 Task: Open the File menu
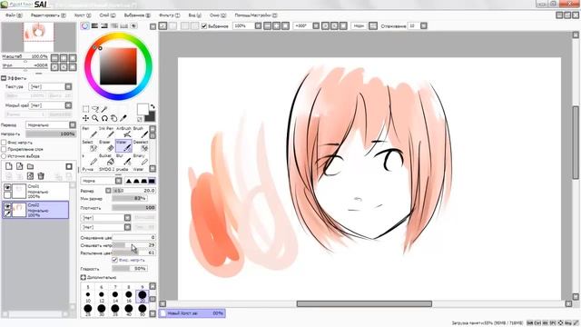[14, 15]
